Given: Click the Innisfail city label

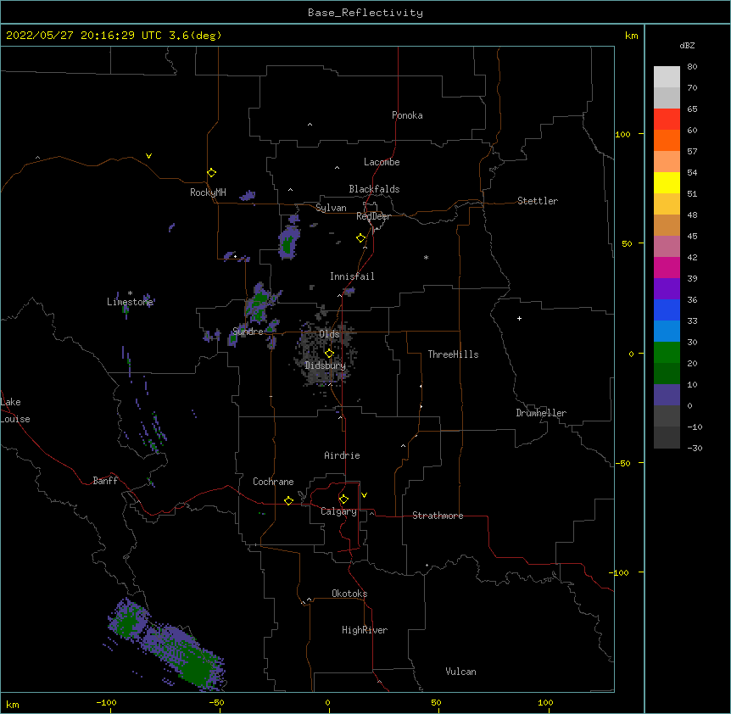Looking at the screenshot, I should click(x=352, y=276).
